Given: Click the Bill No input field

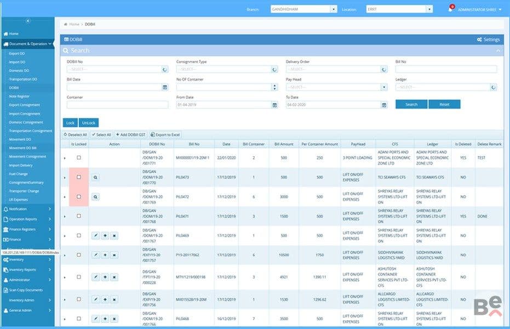Looking at the screenshot, I should point(446,69).
